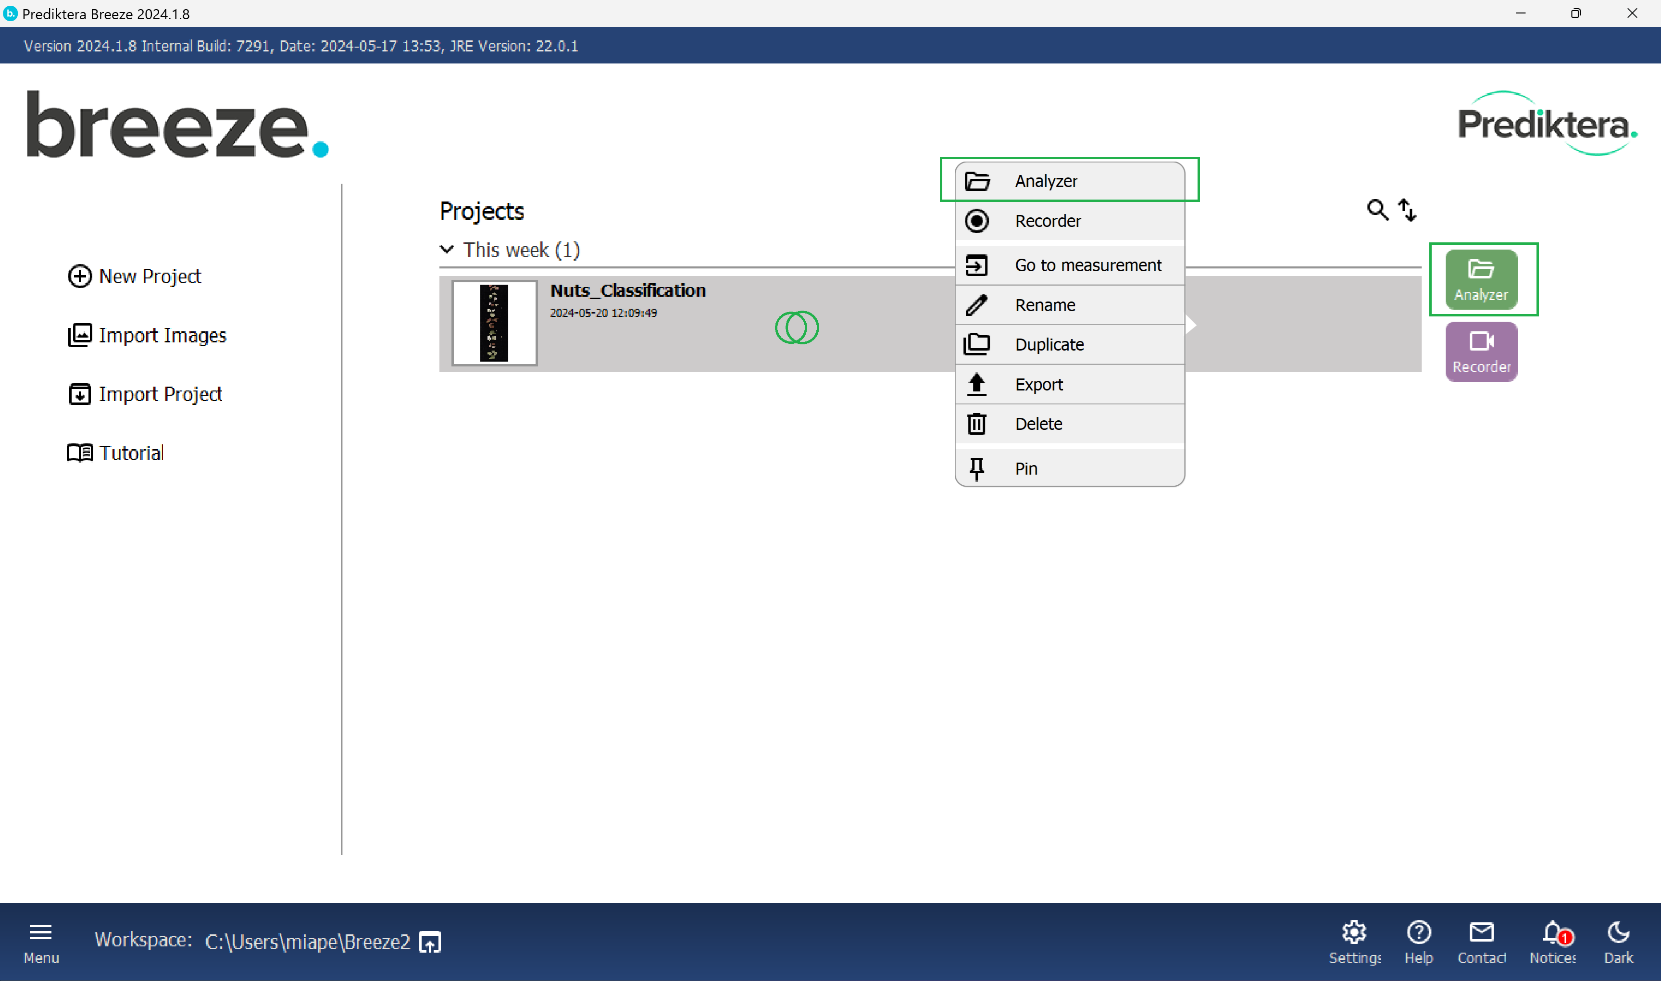Open the Nuts_Classification project thumbnail
1661x981 pixels.
[494, 323]
